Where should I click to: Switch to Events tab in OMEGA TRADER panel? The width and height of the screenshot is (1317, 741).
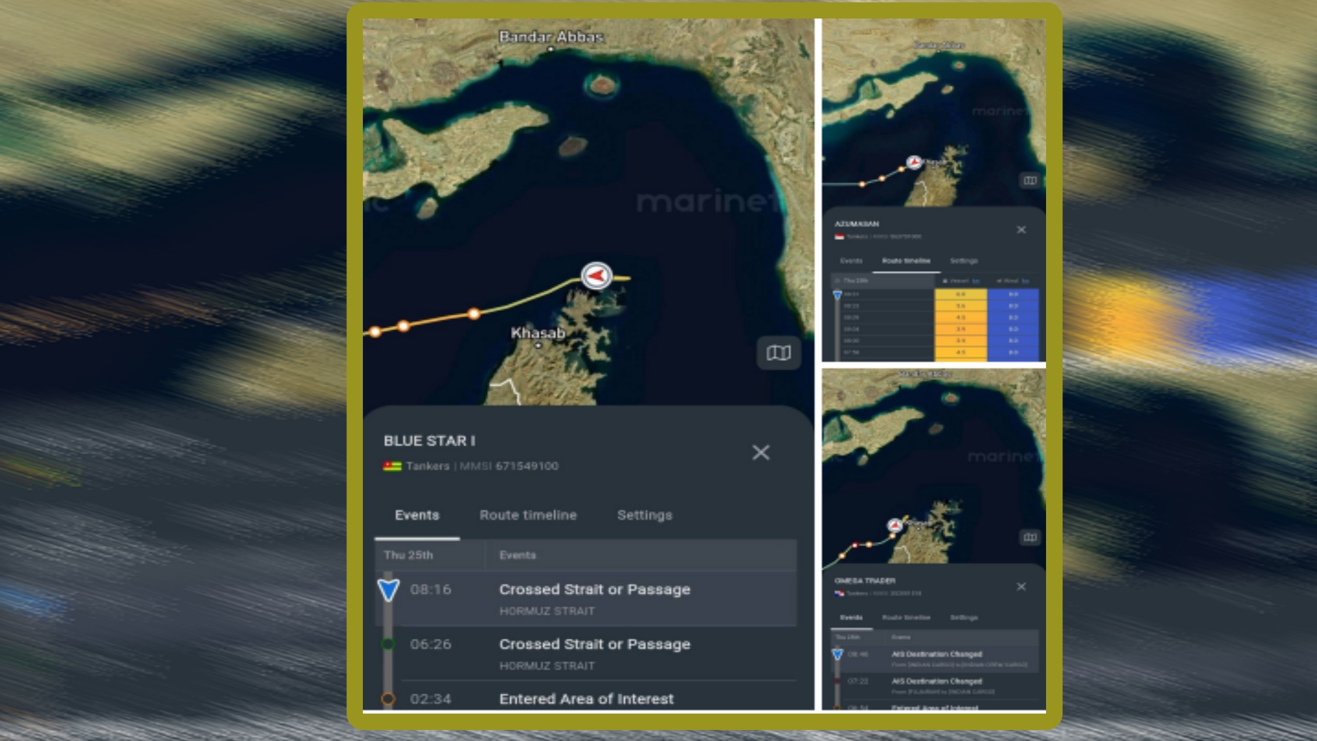click(851, 617)
